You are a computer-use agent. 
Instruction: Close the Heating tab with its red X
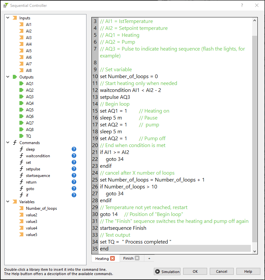(x=112, y=259)
